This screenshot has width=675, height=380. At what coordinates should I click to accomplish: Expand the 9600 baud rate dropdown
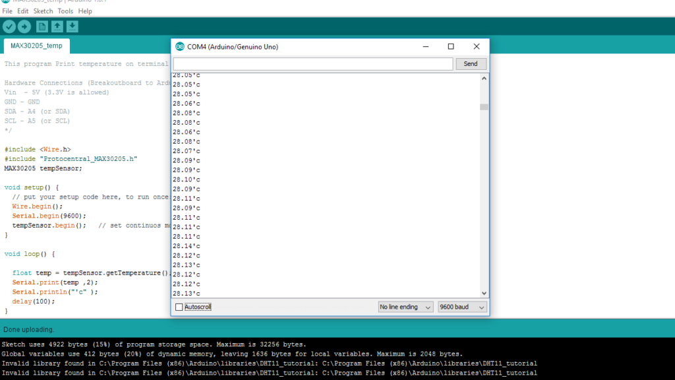(x=462, y=307)
